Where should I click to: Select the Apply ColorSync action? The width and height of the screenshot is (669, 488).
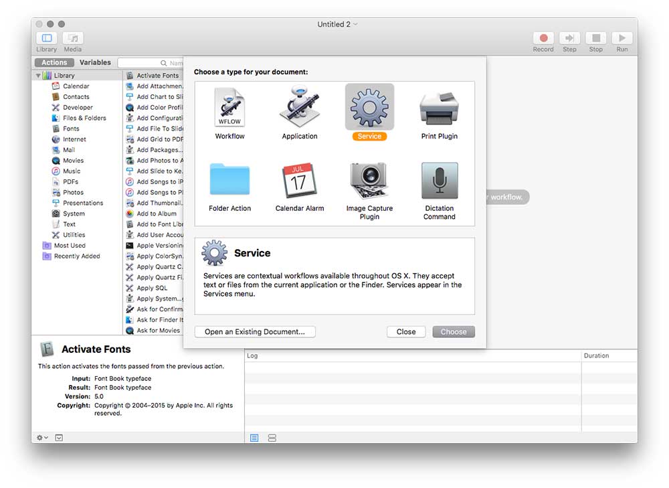click(x=154, y=256)
